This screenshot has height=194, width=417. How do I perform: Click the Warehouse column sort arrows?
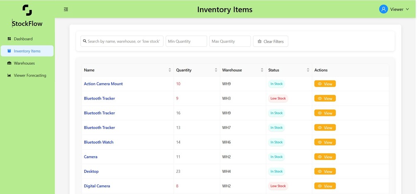(x=262, y=70)
